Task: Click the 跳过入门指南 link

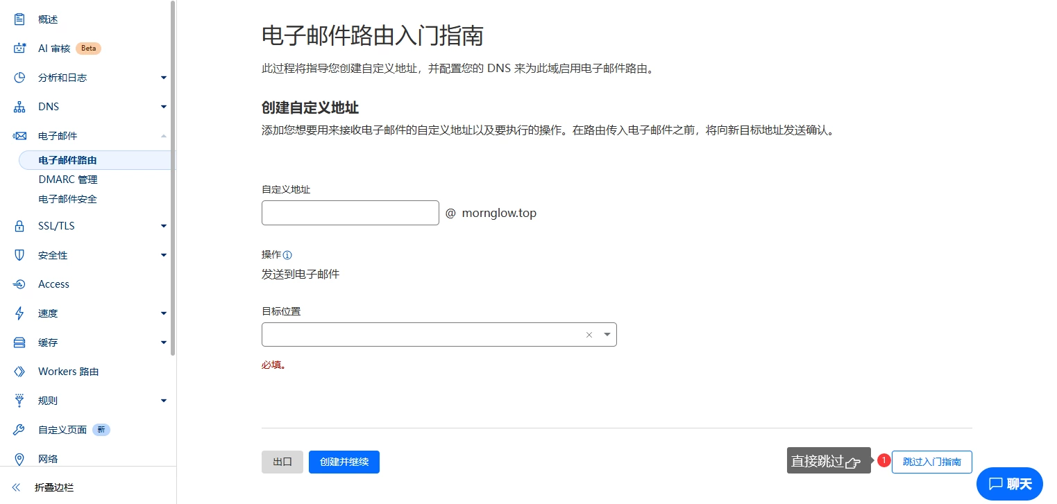Action: point(931,462)
